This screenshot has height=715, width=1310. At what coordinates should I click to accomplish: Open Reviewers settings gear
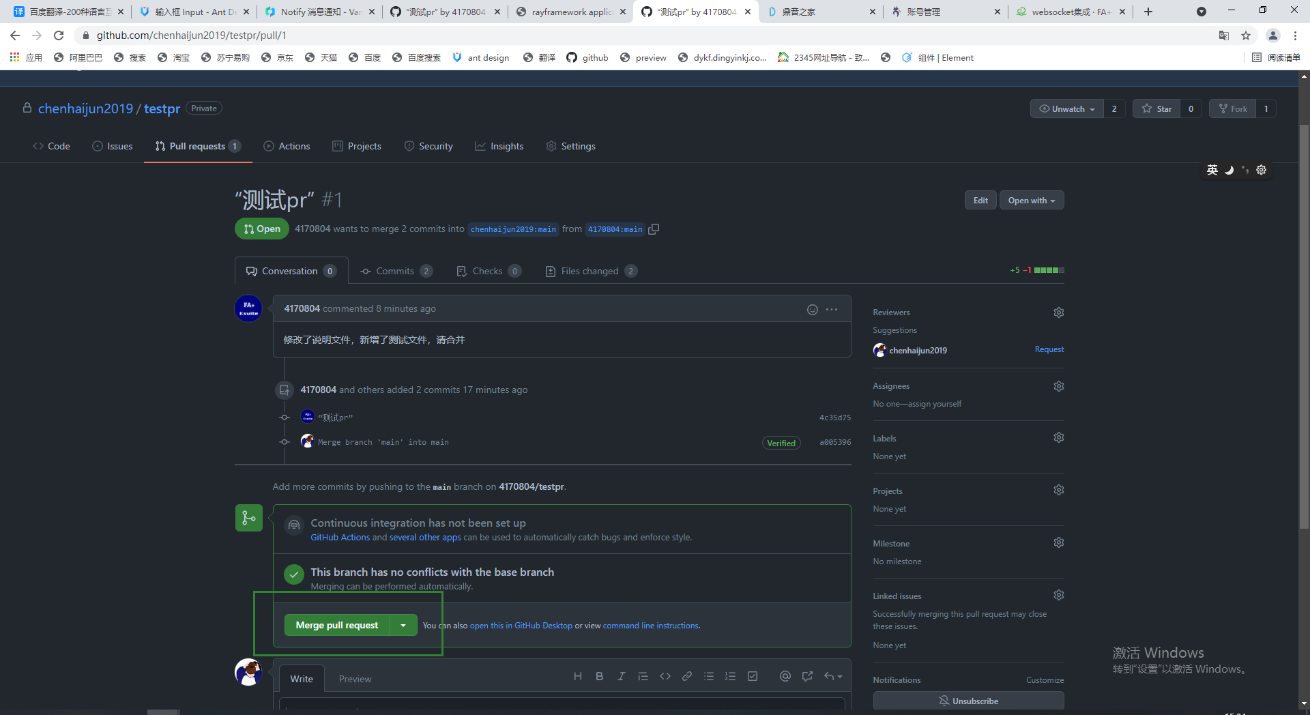click(1059, 312)
